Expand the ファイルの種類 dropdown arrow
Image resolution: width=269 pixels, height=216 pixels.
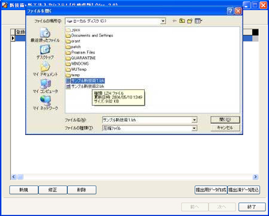[x=194, y=128]
